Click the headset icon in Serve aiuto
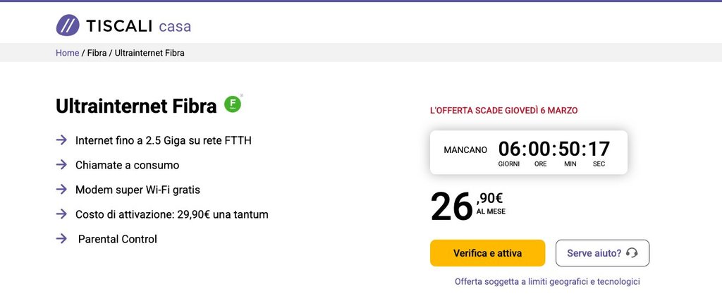The width and height of the screenshot is (722, 301). coord(632,253)
